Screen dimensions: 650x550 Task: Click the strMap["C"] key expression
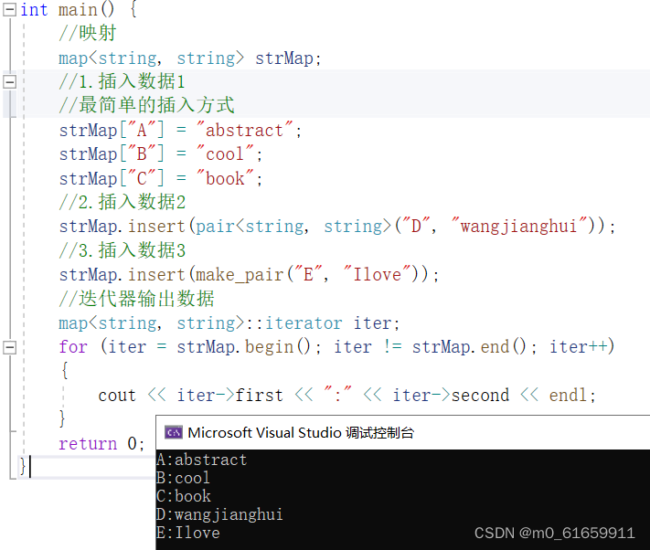click(112, 178)
